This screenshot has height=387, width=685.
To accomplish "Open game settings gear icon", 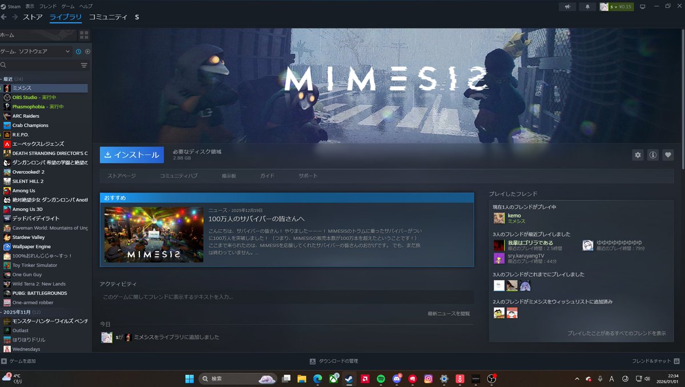I will 638,155.
